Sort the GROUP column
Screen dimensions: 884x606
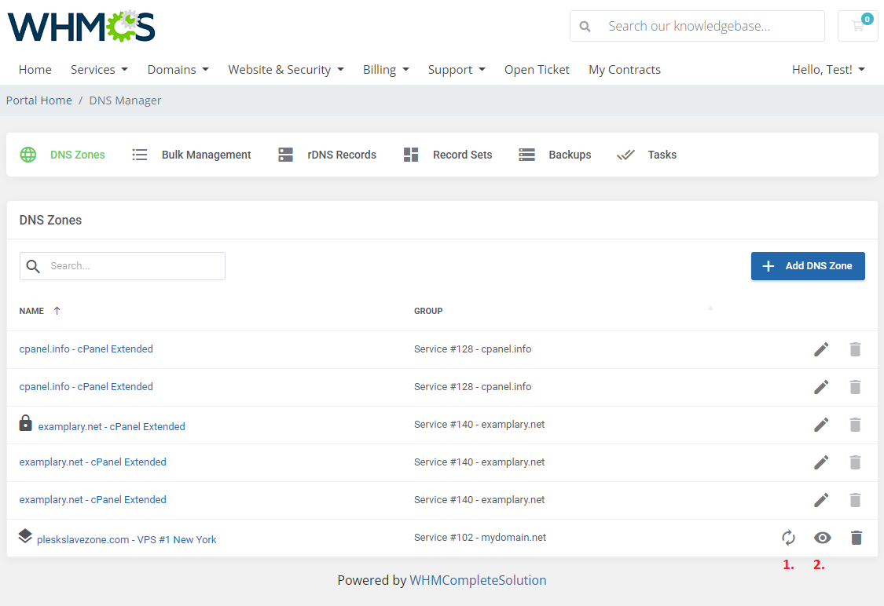(428, 311)
